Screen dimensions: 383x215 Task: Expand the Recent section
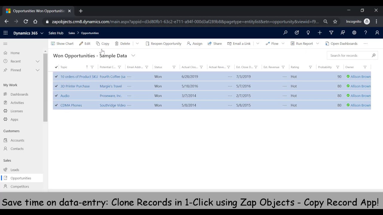[x=37, y=61]
